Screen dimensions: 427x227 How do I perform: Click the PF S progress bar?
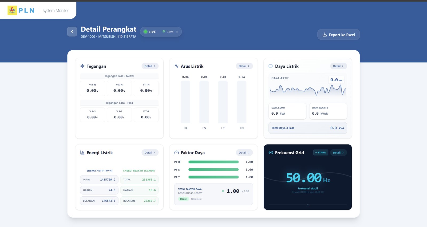point(213,169)
